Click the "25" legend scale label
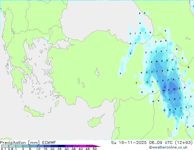Viewport: 194px width, 150px height. (59, 149)
